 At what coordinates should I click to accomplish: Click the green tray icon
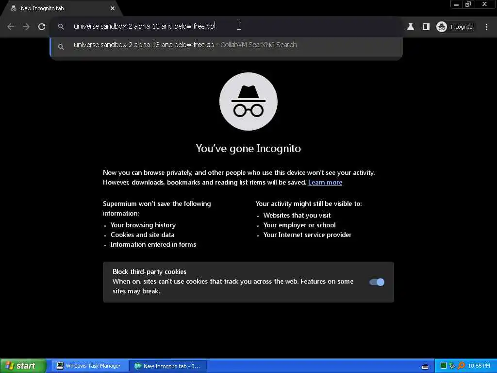pos(444,366)
